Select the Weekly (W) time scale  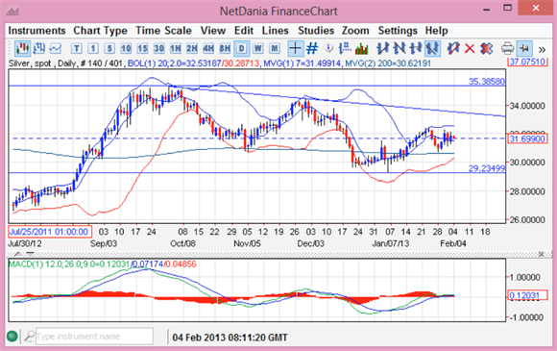(x=258, y=48)
